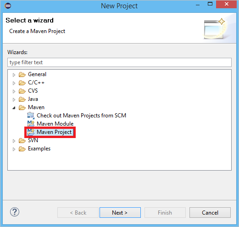
Task: Select the SVN tree item label
Action: (33, 140)
